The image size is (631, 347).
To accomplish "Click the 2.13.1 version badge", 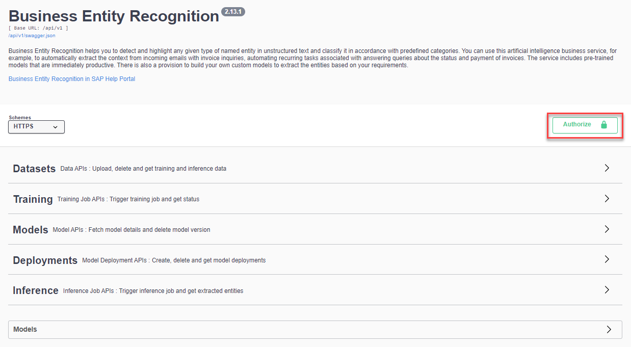I will [x=233, y=12].
